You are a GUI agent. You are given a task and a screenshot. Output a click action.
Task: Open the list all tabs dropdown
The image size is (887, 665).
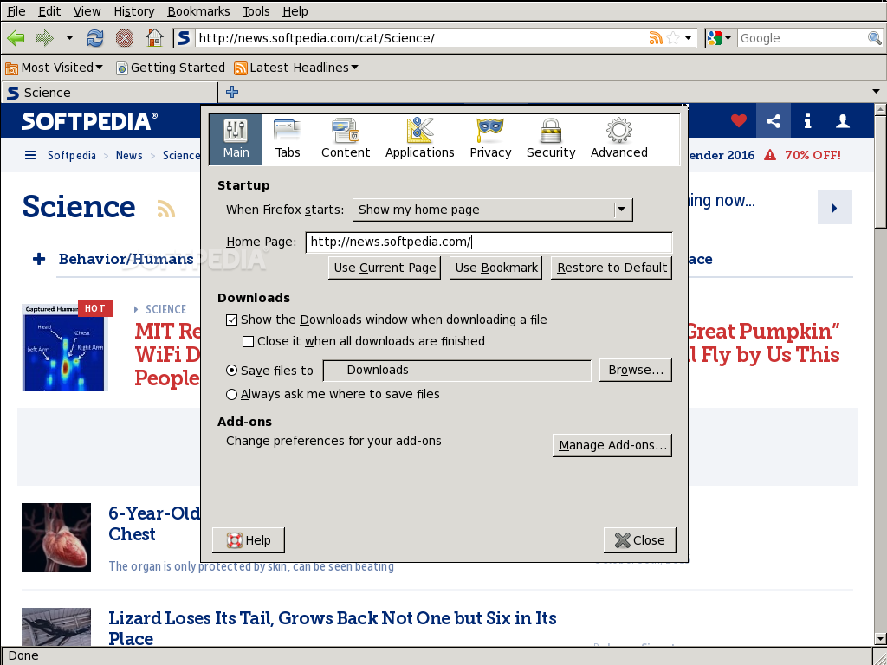876,91
